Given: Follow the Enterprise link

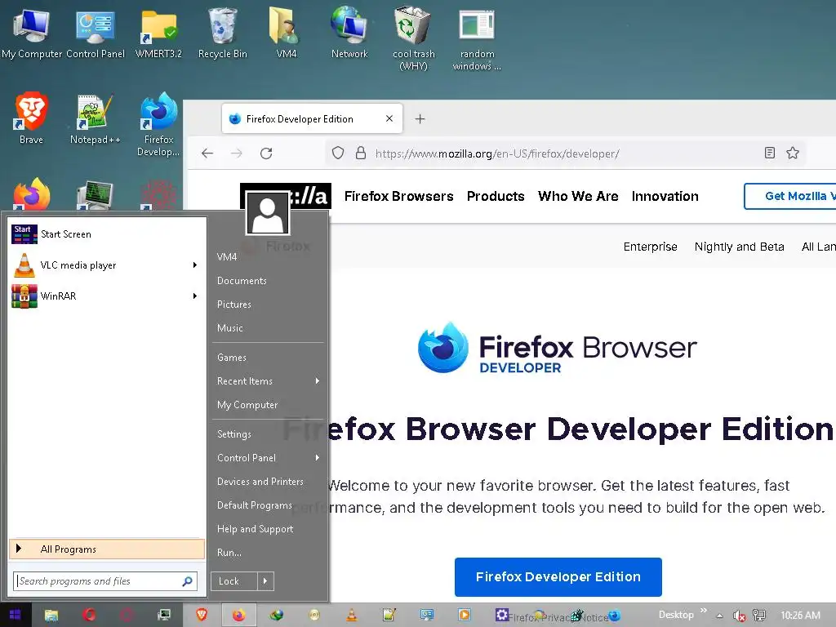Looking at the screenshot, I should [651, 247].
